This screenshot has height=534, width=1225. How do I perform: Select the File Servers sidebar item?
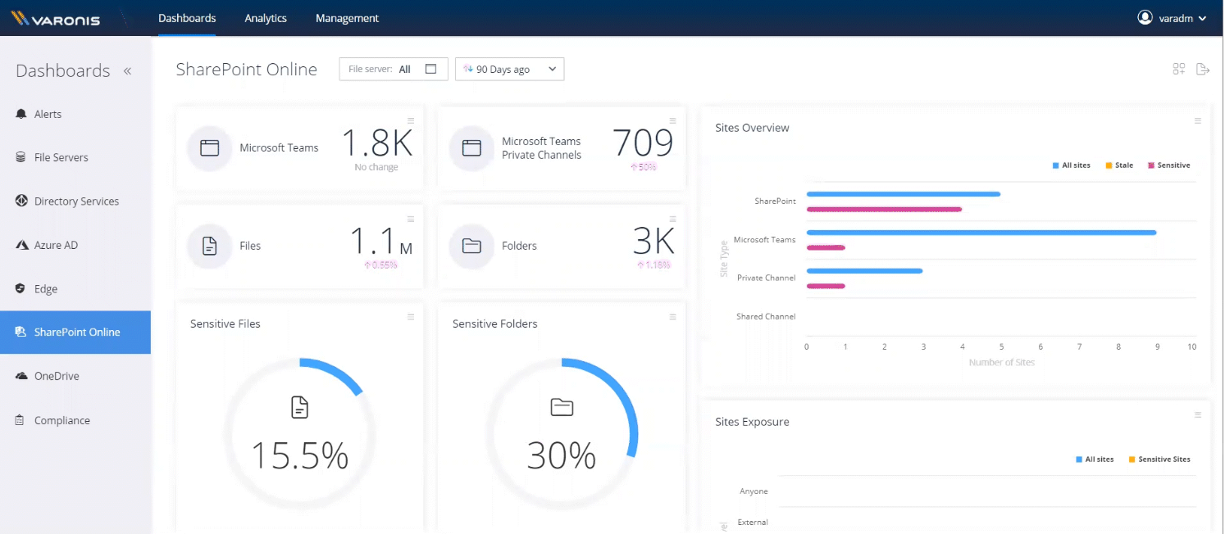click(x=61, y=156)
